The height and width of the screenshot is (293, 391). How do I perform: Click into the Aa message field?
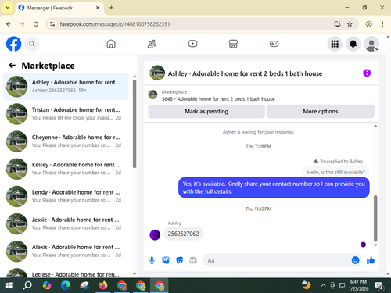click(x=278, y=260)
